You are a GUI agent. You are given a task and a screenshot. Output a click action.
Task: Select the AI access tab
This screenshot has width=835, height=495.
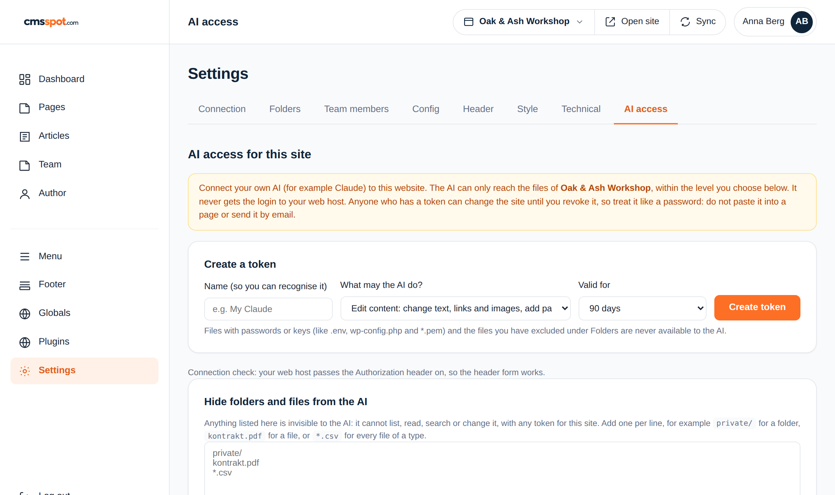pos(645,109)
